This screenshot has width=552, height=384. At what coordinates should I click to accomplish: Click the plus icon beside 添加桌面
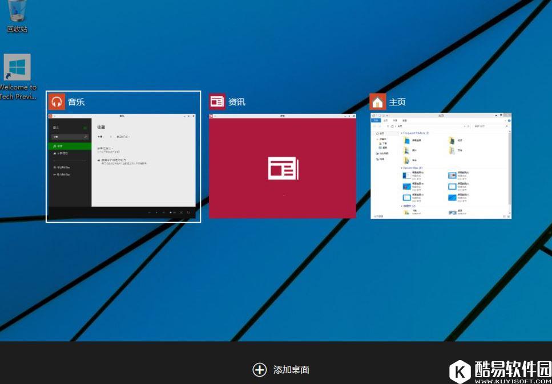pos(260,370)
